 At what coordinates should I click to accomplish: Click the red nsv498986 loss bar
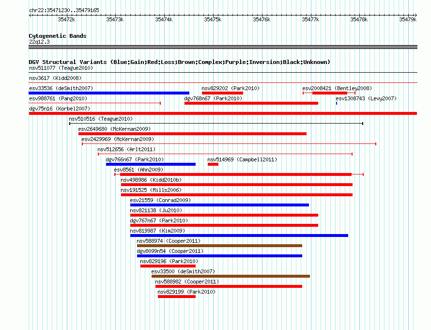coord(237,185)
